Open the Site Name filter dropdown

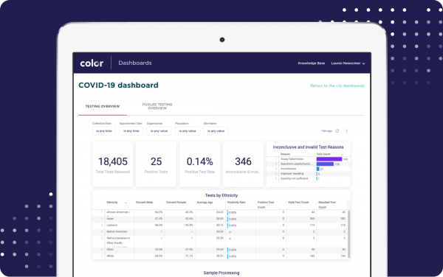tap(216, 131)
